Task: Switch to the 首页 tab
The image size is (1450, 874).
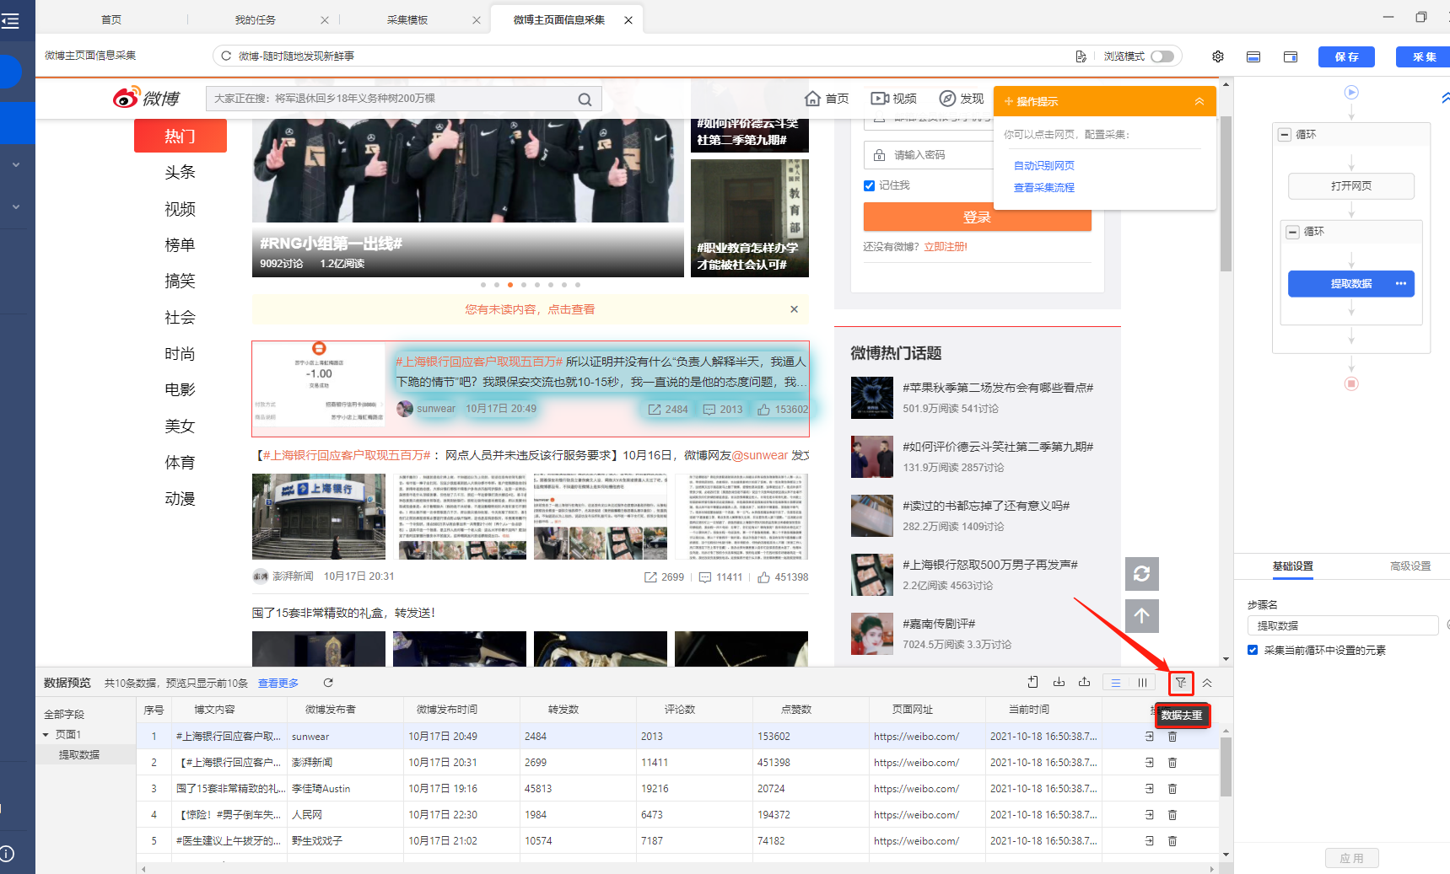Action: pyautogui.click(x=111, y=19)
